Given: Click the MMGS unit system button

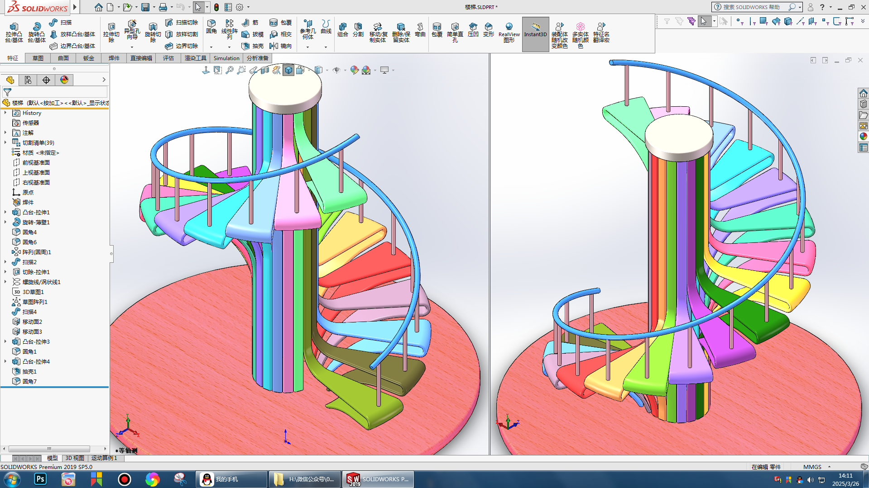Looking at the screenshot, I should [x=812, y=467].
